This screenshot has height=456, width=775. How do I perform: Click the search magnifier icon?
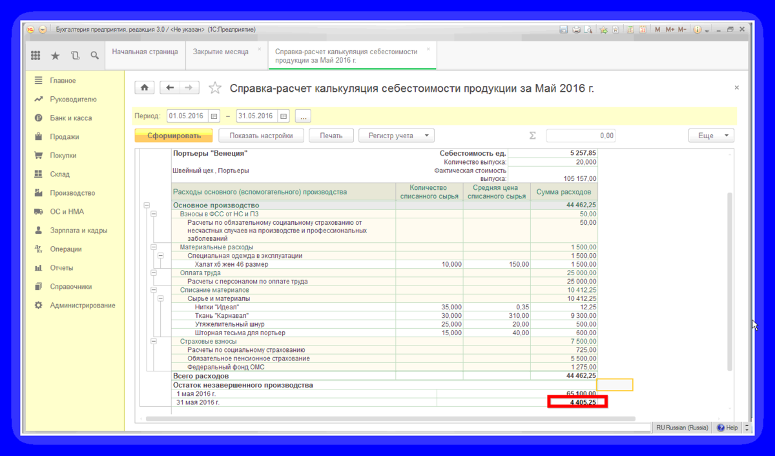pos(94,56)
